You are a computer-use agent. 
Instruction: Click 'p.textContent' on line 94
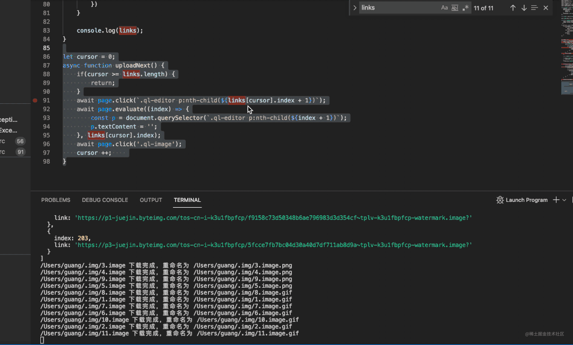(114, 126)
